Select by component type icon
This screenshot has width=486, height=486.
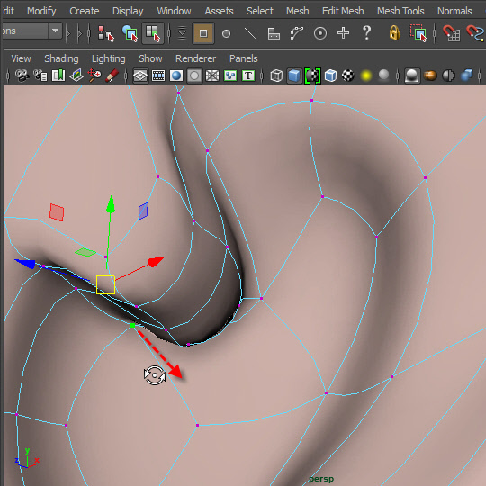click(153, 33)
